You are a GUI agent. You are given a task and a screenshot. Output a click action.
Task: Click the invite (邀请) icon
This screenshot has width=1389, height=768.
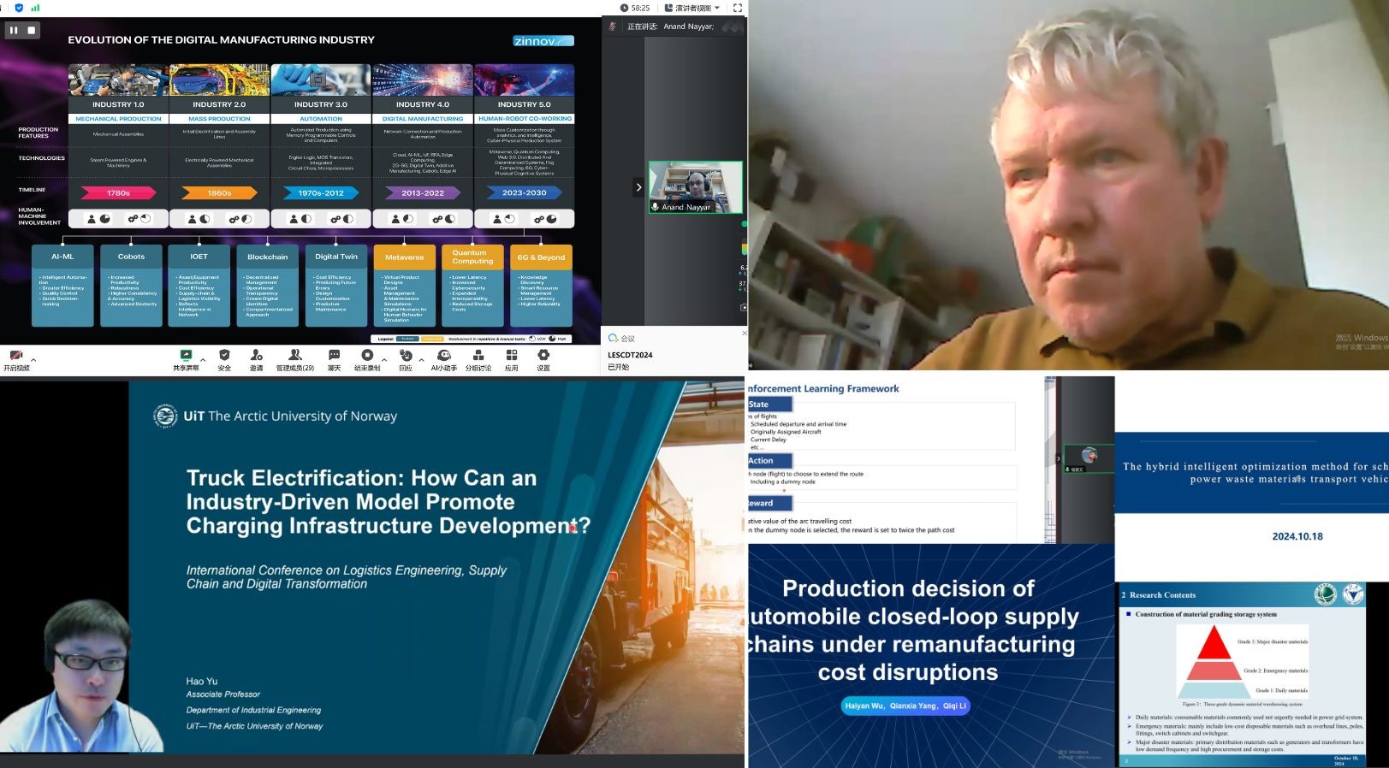[257, 356]
